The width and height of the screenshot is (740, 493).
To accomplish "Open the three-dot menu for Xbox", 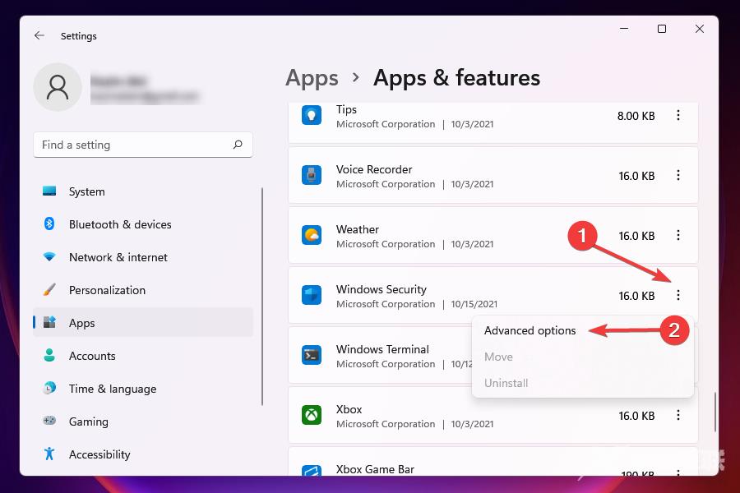I will point(678,415).
